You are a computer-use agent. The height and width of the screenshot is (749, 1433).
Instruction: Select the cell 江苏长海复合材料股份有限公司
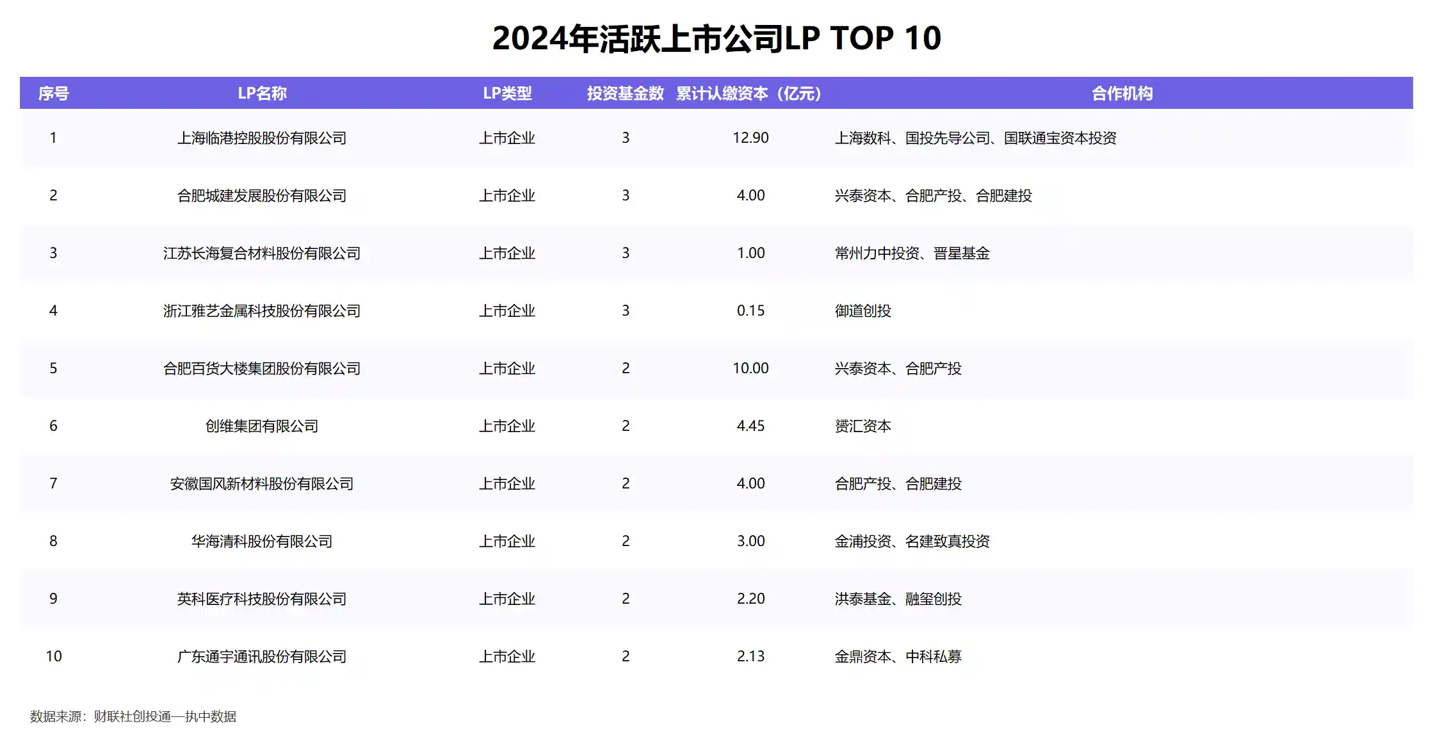262,253
